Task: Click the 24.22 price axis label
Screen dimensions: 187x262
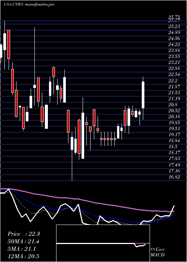Action: click(174, 45)
